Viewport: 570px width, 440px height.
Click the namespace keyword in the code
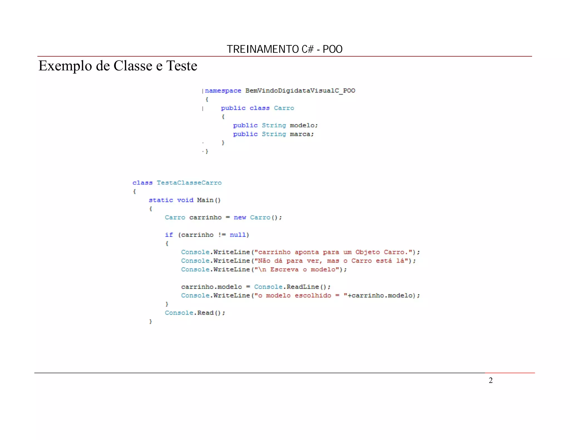coord(223,91)
